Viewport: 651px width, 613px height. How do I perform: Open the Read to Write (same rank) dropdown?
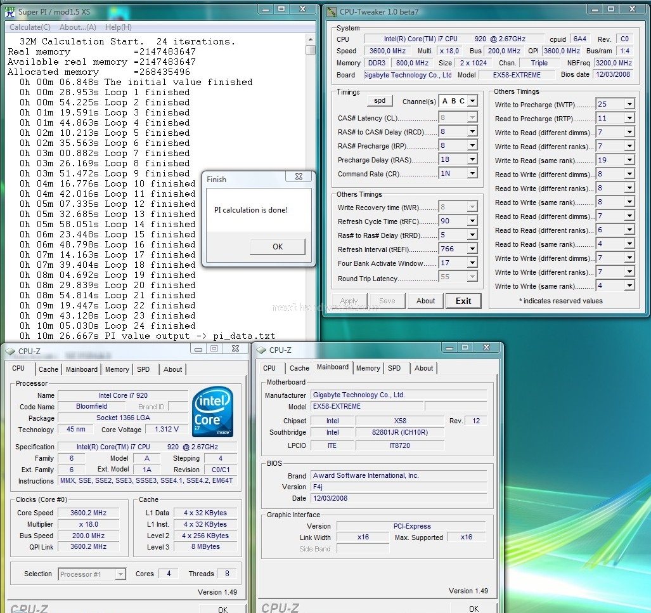pos(630,202)
